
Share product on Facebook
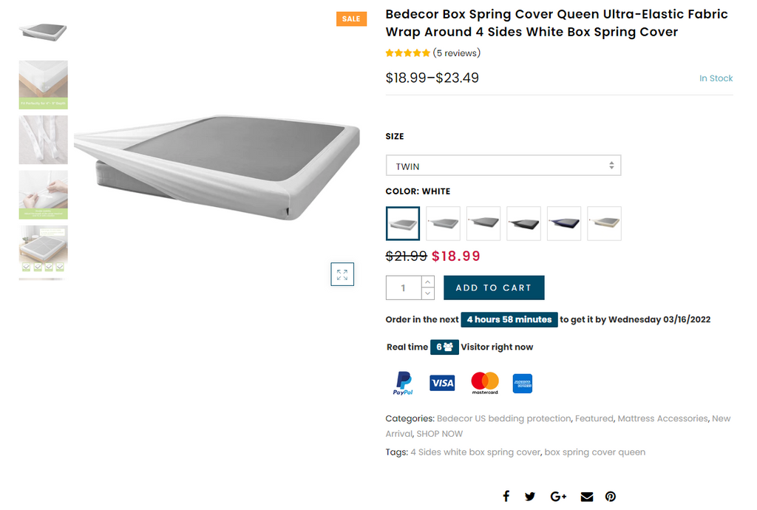click(x=506, y=497)
